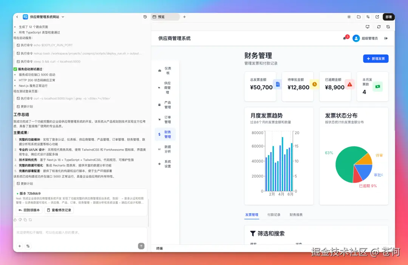
Task: Expand the sleep 5 && curl command
Action: pos(48,62)
